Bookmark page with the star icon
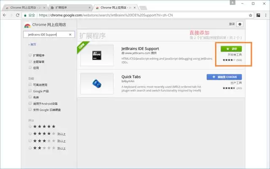Screen dimensions: 270x169 tap(250, 15)
